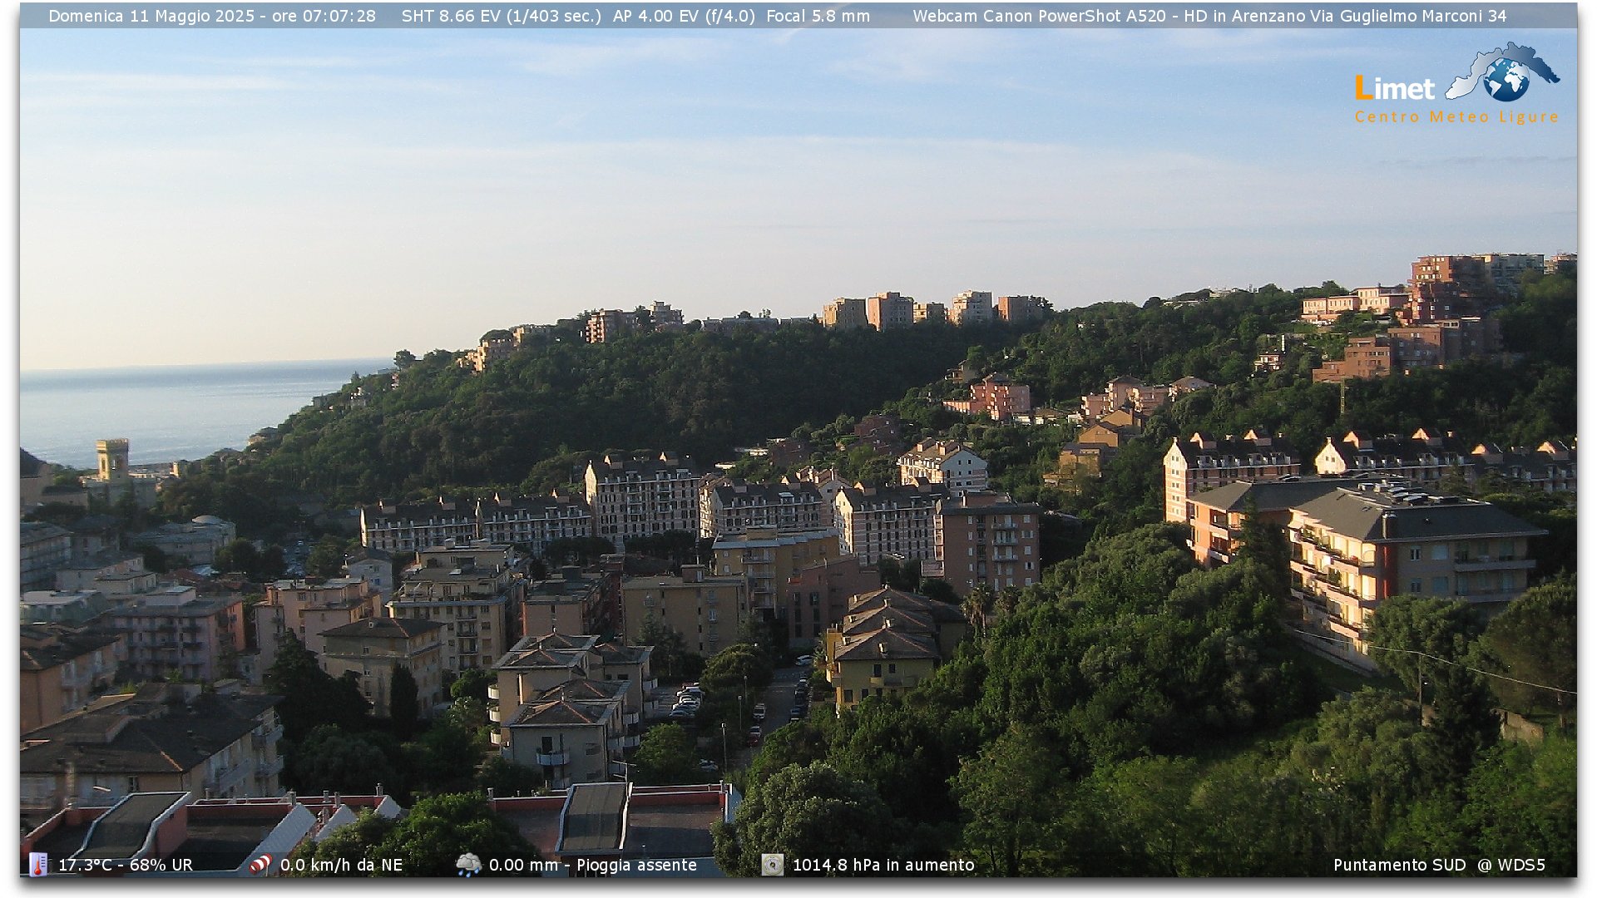Click the rain cloud precipitation icon
The height and width of the screenshot is (898, 1597).
click(x=468, y=865)
